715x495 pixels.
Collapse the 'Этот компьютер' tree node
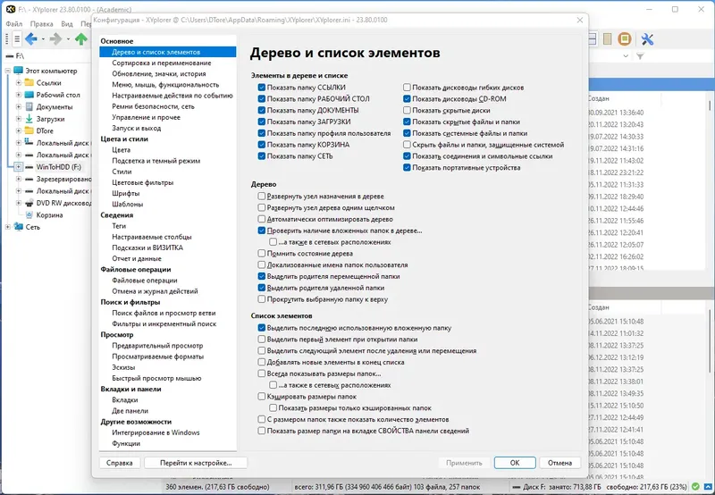pos(8,71)
